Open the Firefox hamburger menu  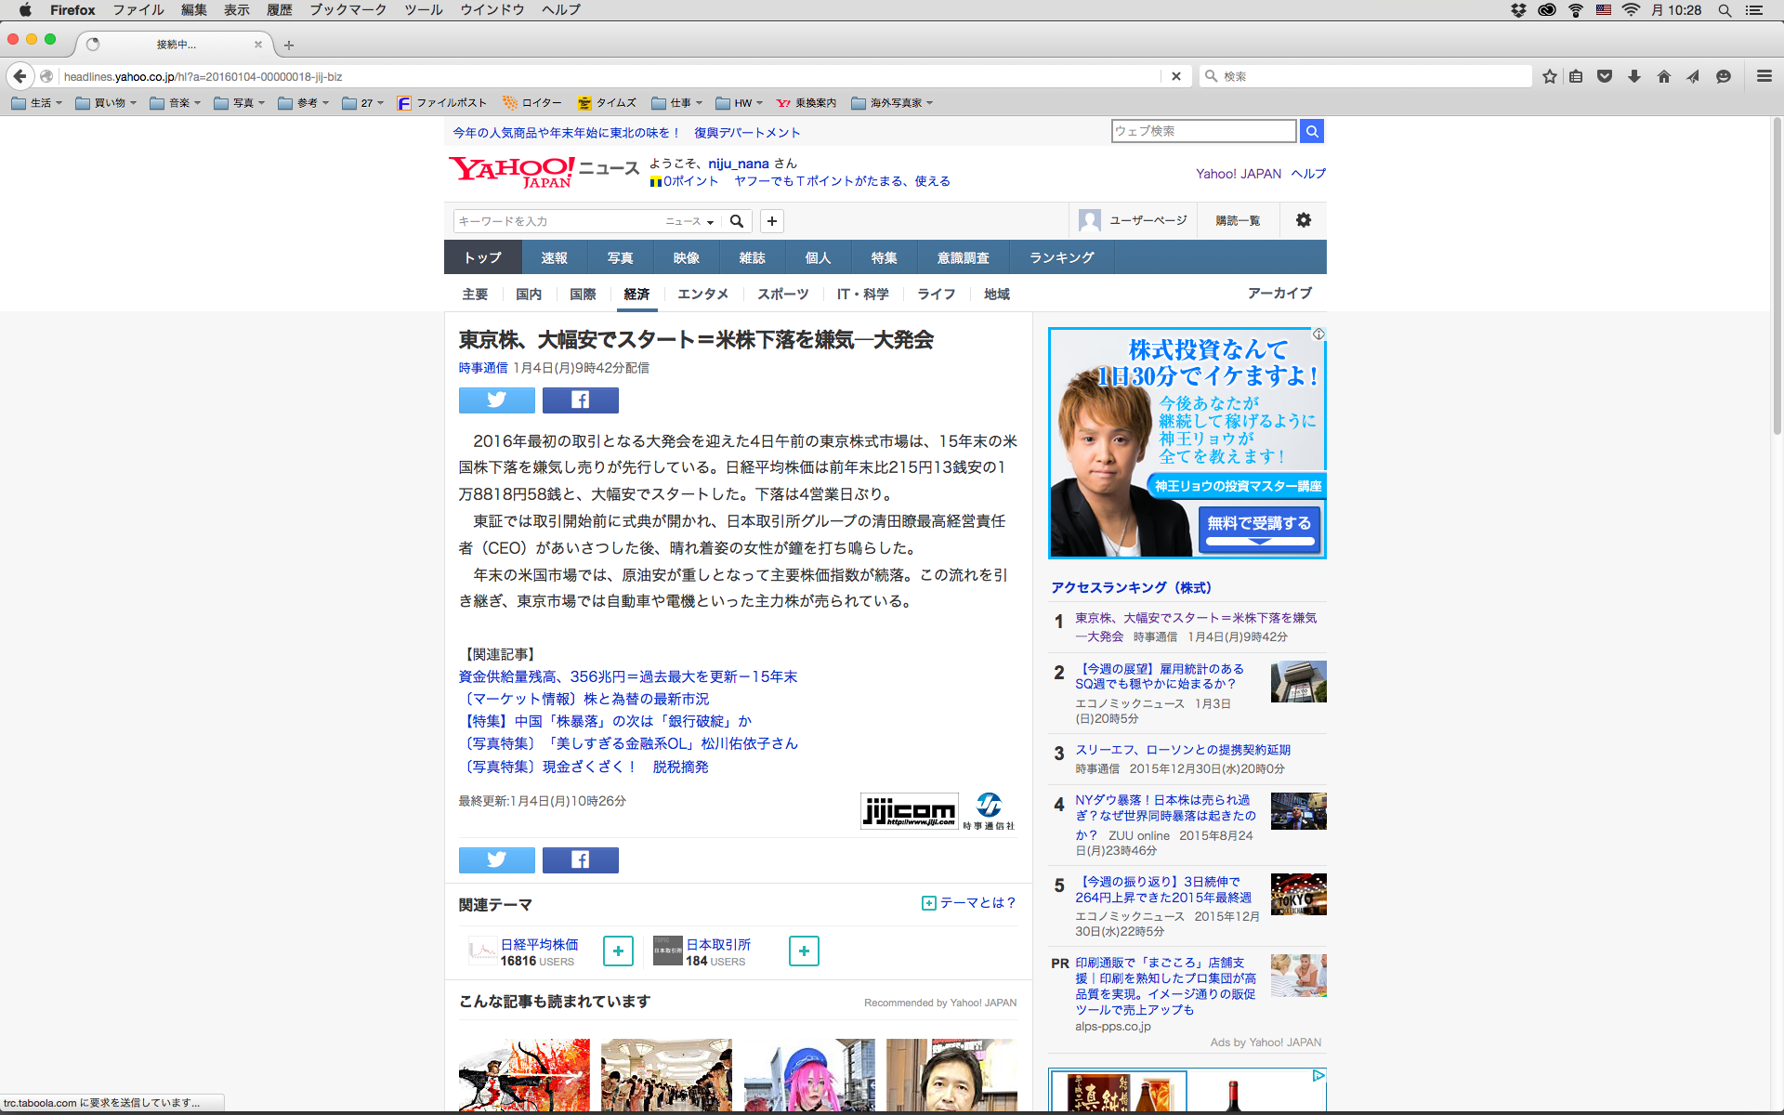[1764, 76]
